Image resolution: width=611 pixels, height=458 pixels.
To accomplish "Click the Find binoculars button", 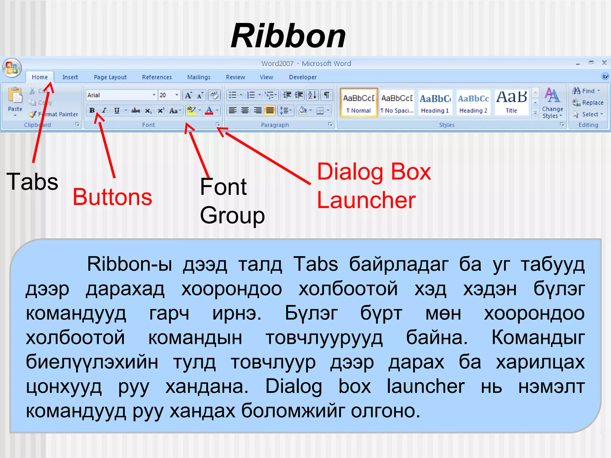I will (x=586, y=91).
